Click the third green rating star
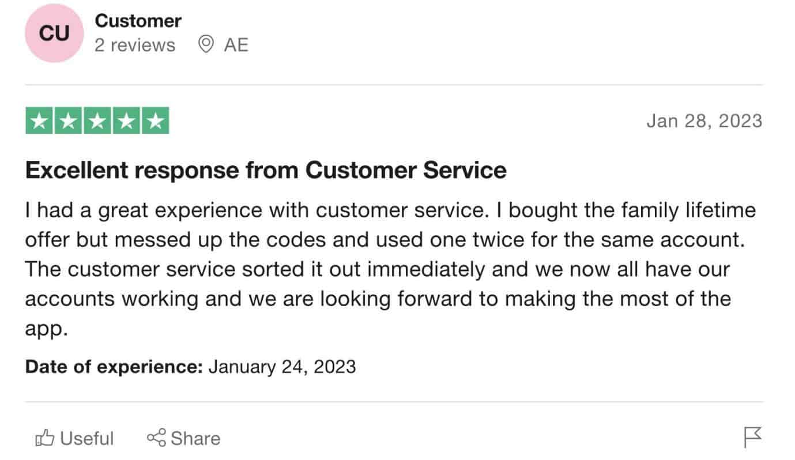Image resolution: width=795 pixels, height=460 pixels. 97,120
